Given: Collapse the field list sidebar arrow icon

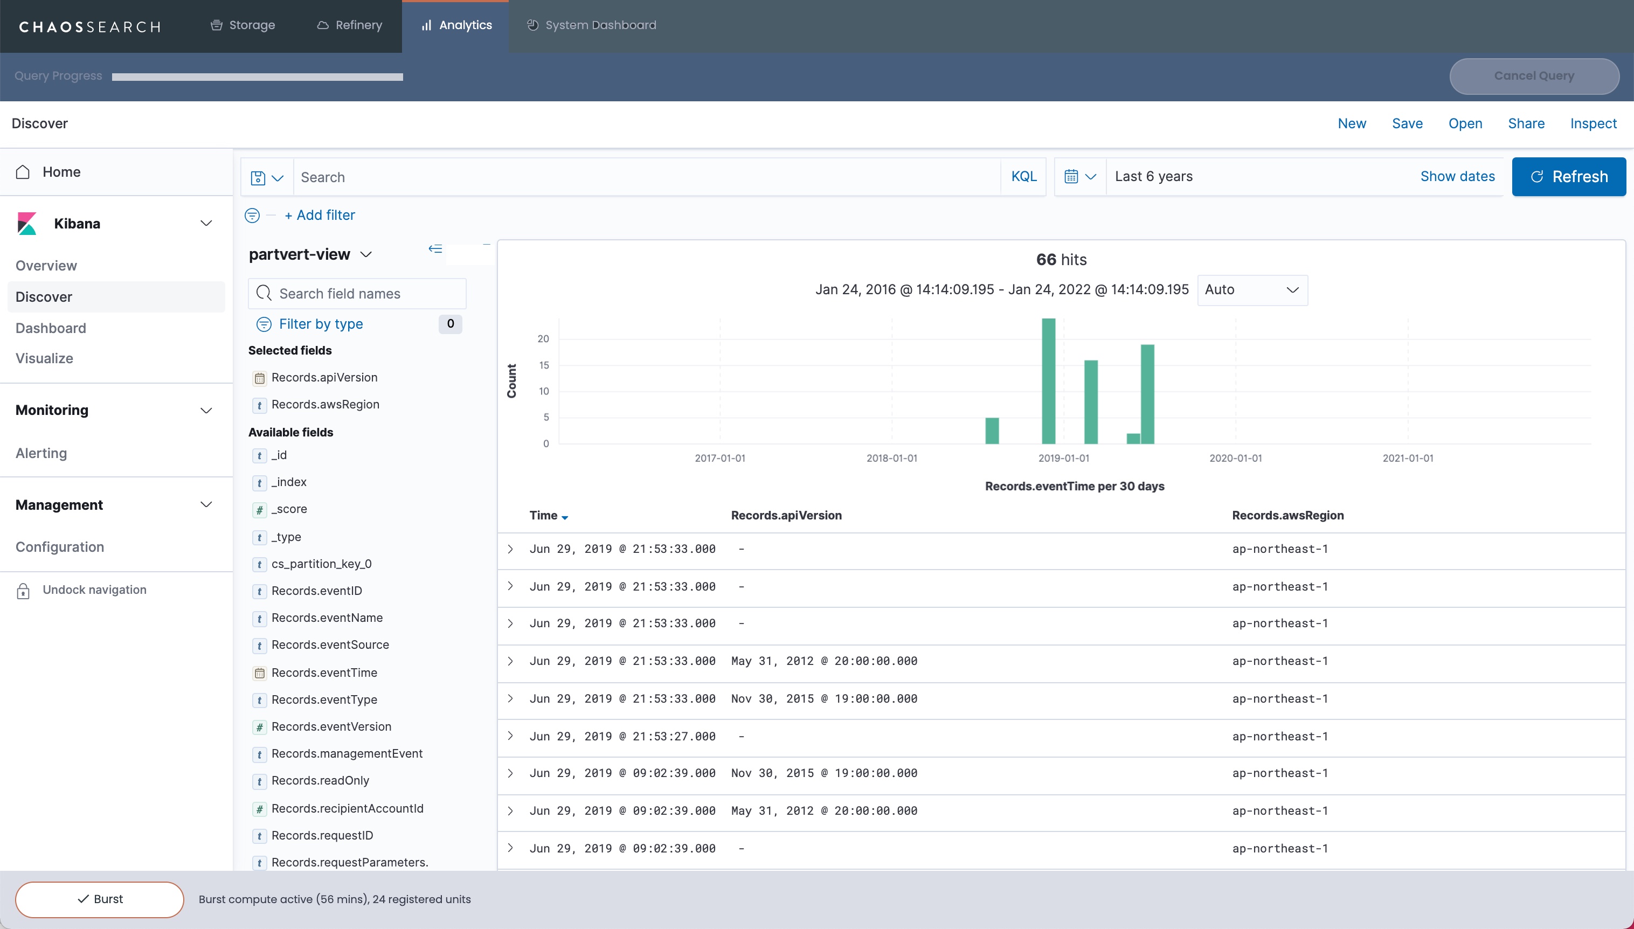Looking at the screenshot, I should coord(435,249).
